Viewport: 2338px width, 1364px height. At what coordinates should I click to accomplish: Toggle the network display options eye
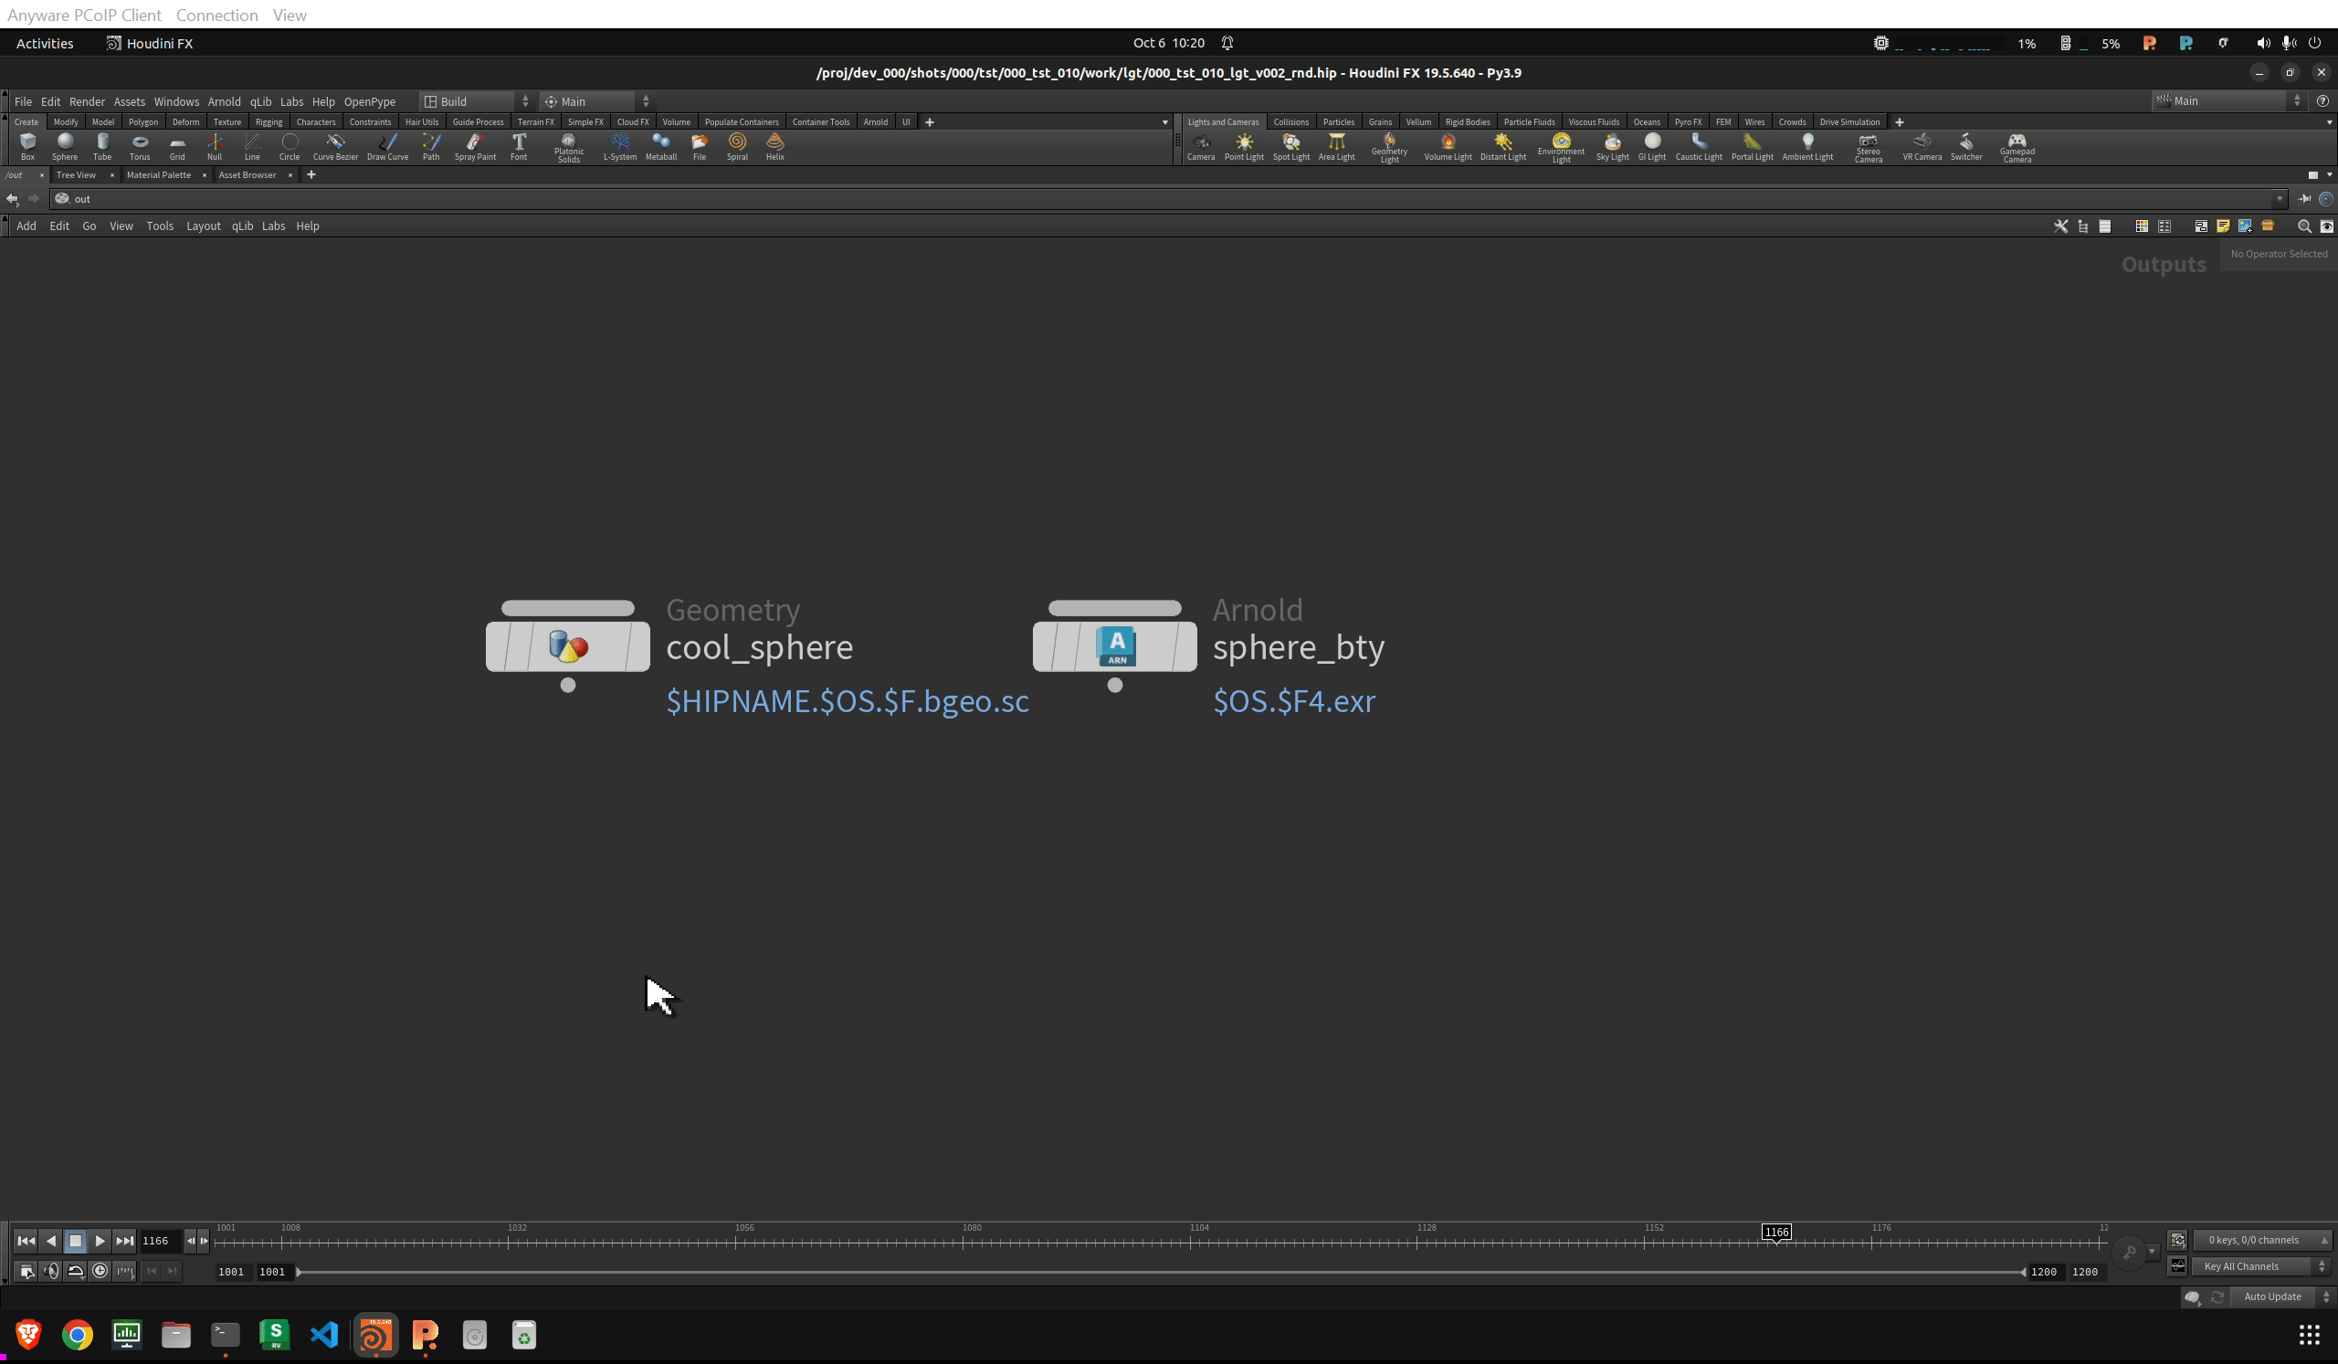pos(2326,226)
